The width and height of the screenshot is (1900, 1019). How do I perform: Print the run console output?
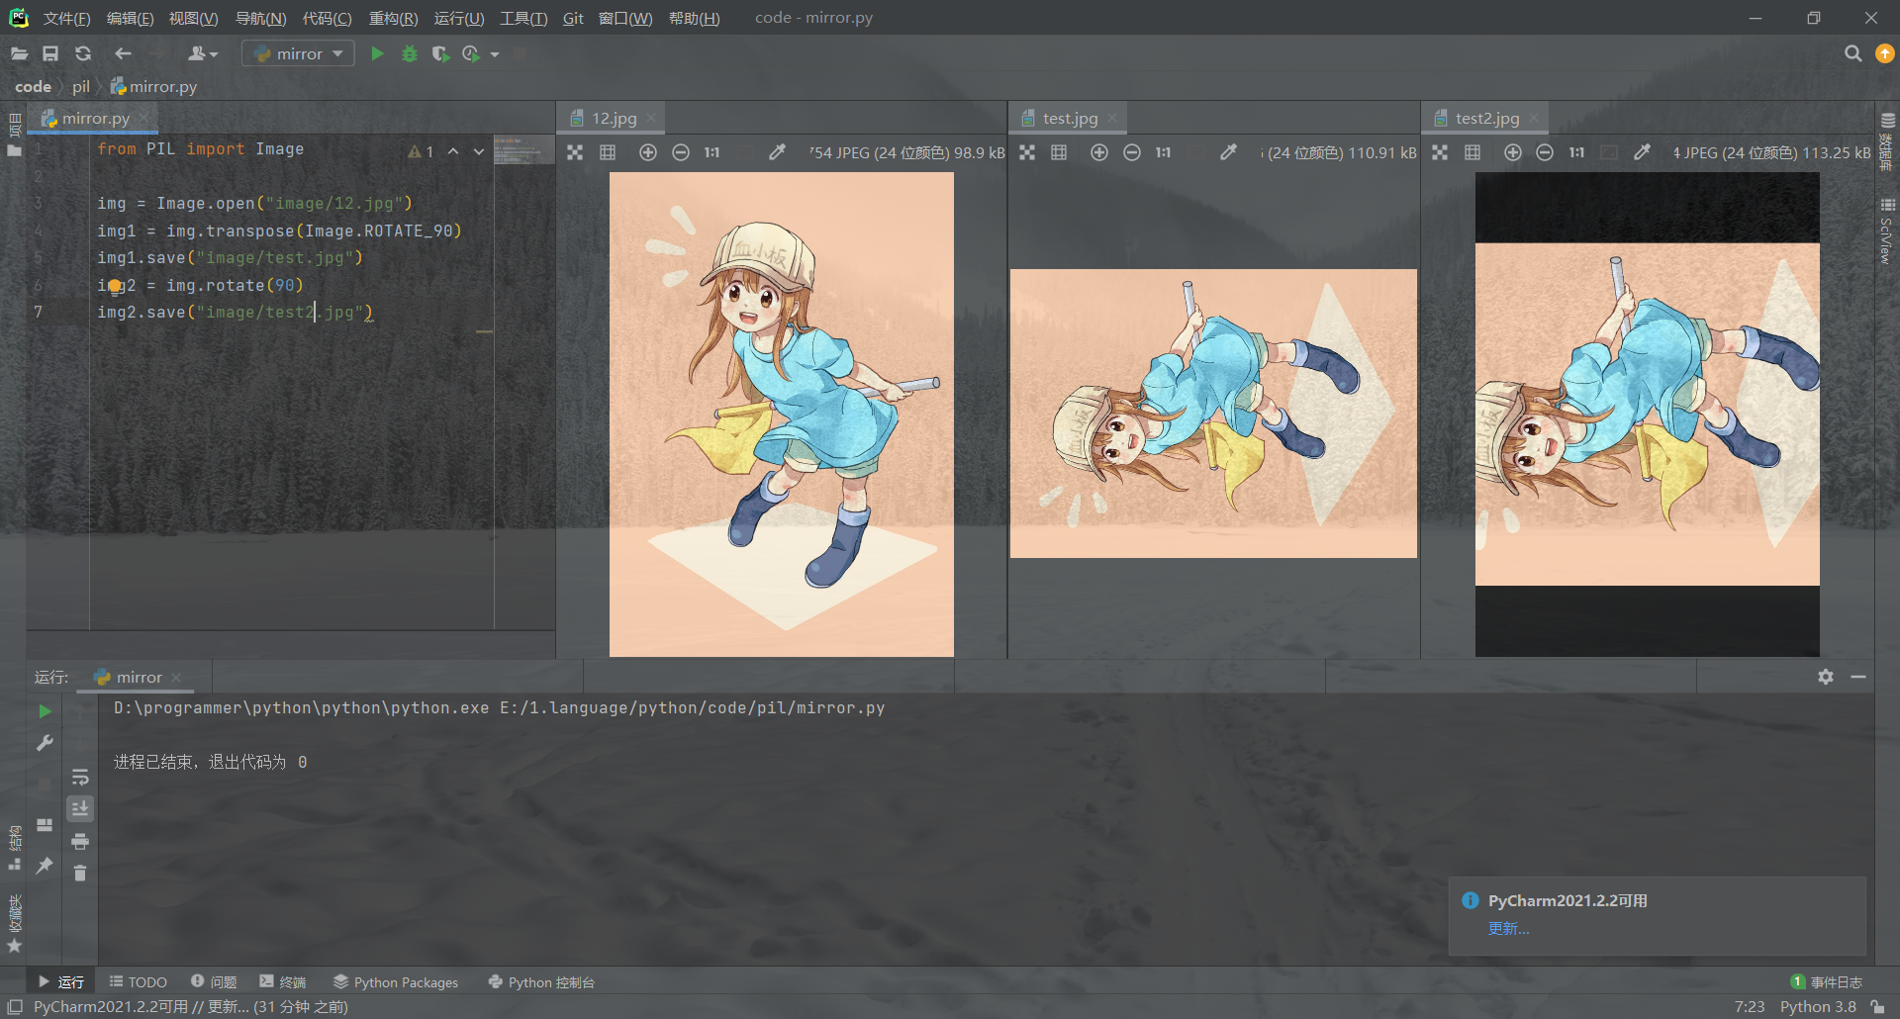(x=80, y=841)
